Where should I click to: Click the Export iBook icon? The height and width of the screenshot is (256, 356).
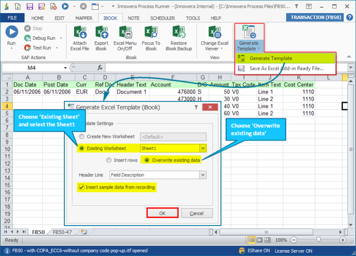coord(101,33)
